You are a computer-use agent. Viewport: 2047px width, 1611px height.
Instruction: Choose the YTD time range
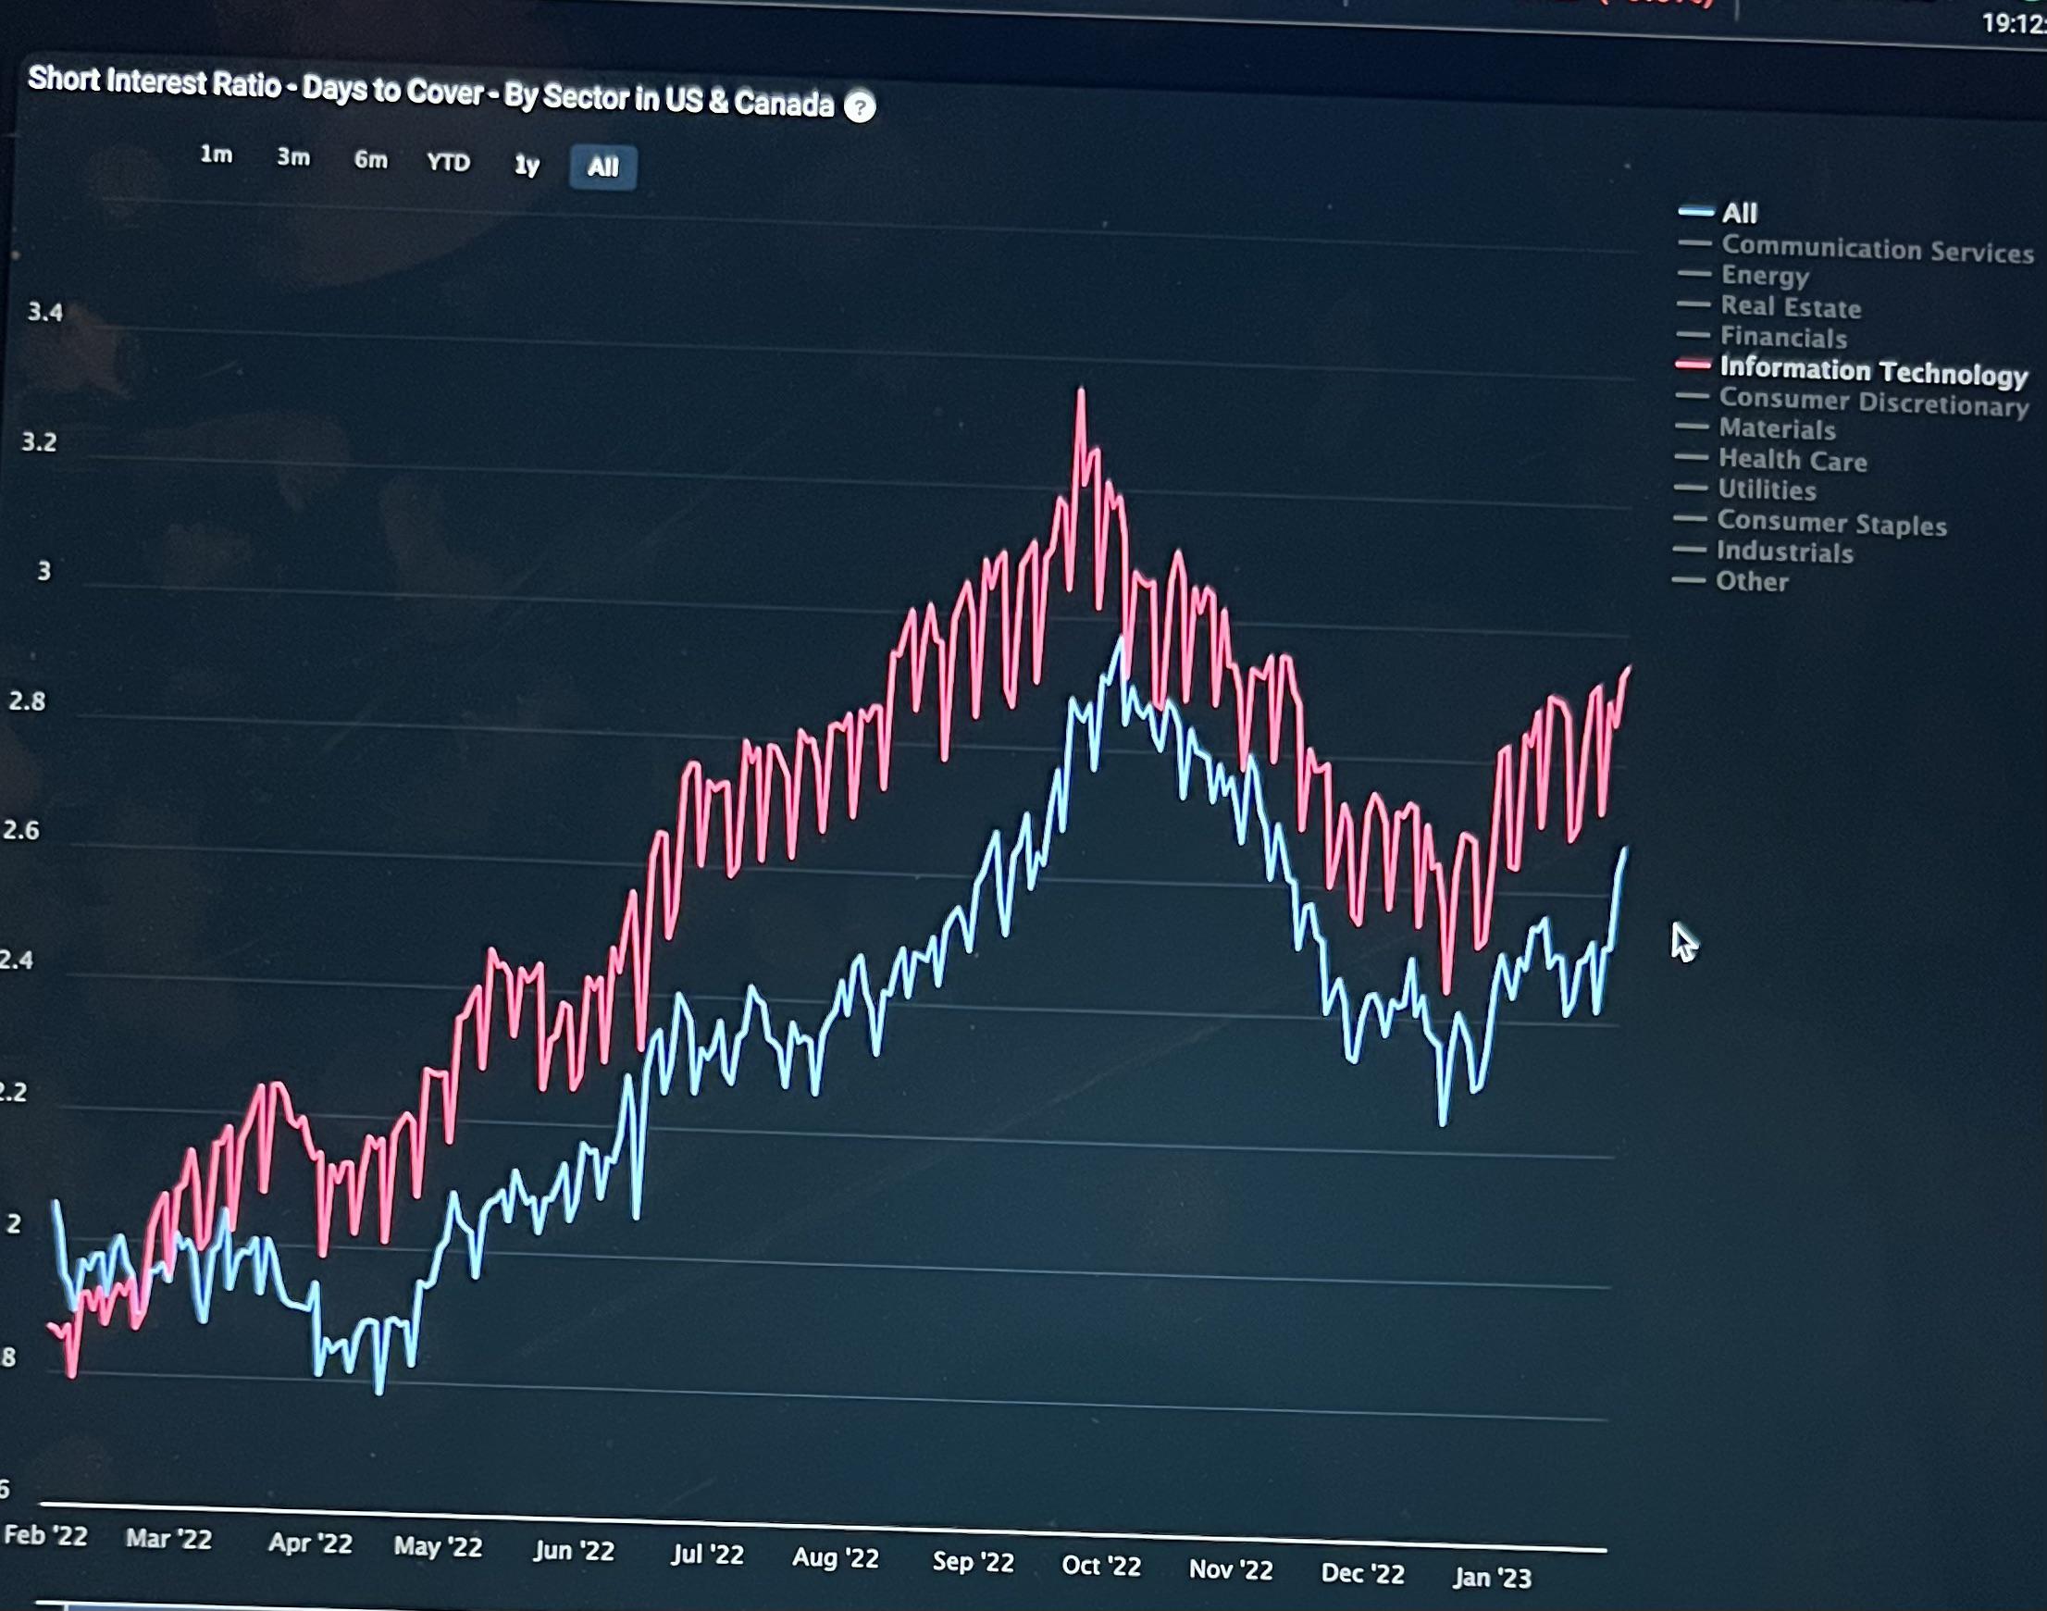[x=448, y=163]
